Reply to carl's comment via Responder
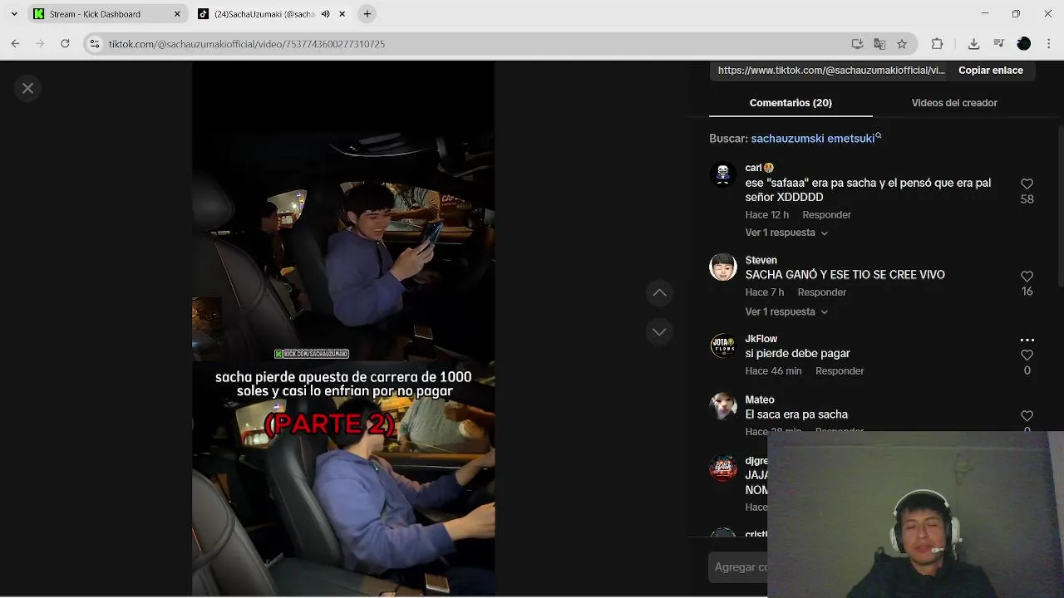Image resolution: width=1064 pixels, height=598 pixels. (x=826, y=215)
